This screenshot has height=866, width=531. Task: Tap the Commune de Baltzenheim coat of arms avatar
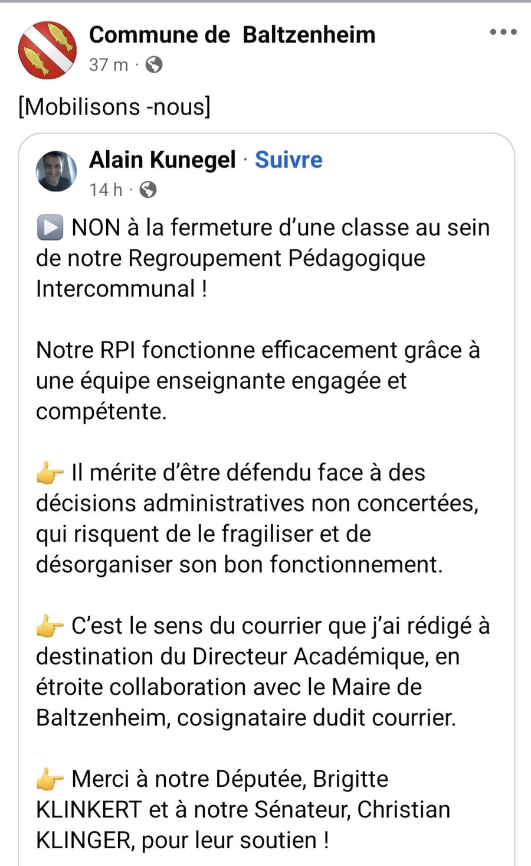pos(47,50)
